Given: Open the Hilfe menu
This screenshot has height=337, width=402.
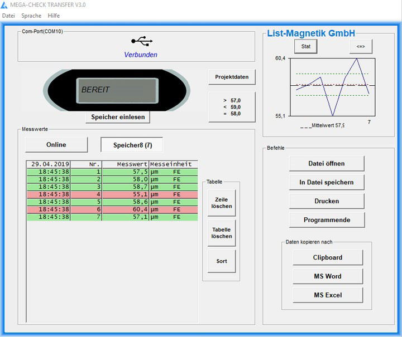Looking at the screenshot, I should coord(54,16).
